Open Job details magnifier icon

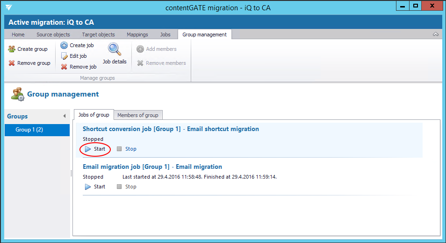click(x=115, y=49)
